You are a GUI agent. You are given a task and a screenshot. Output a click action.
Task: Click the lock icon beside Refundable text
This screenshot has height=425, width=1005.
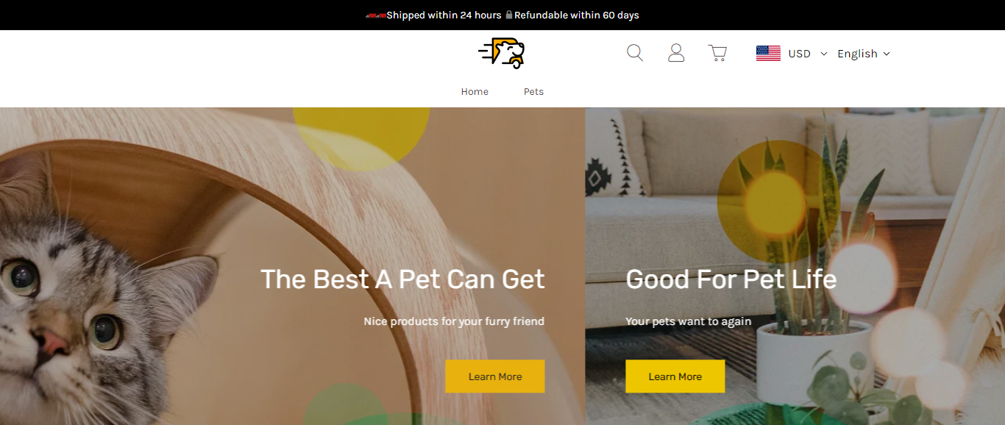click(x=508, y=15)
